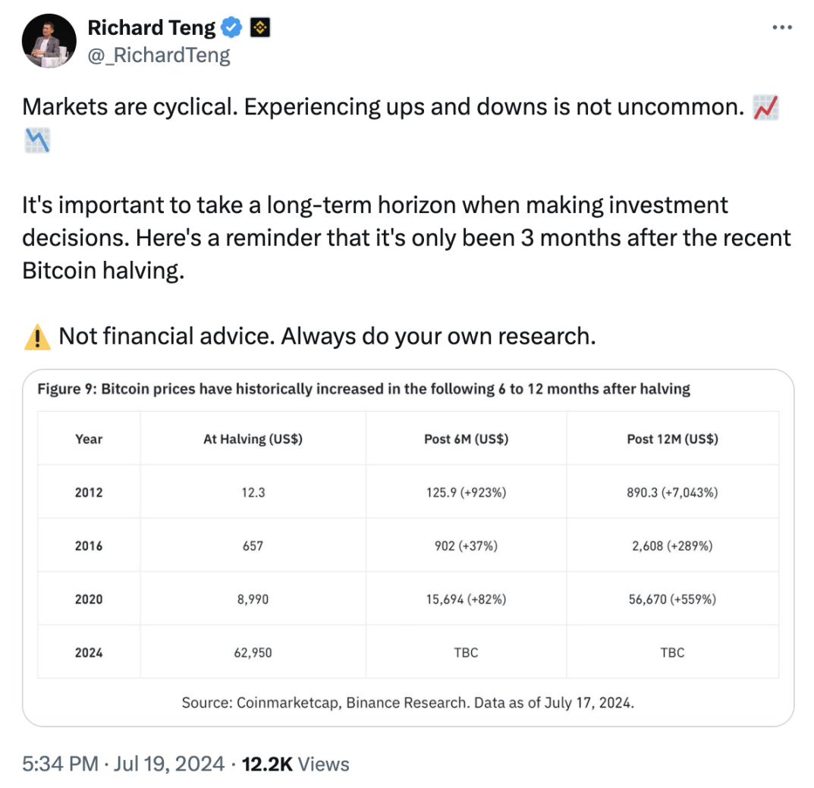Click Richard Teng's profile avatar
Image resolution: width=814 pixels, height=788 pixels.
click(x=49, y=40)
